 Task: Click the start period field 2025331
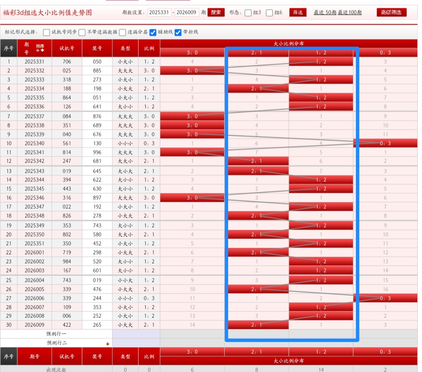159,13
